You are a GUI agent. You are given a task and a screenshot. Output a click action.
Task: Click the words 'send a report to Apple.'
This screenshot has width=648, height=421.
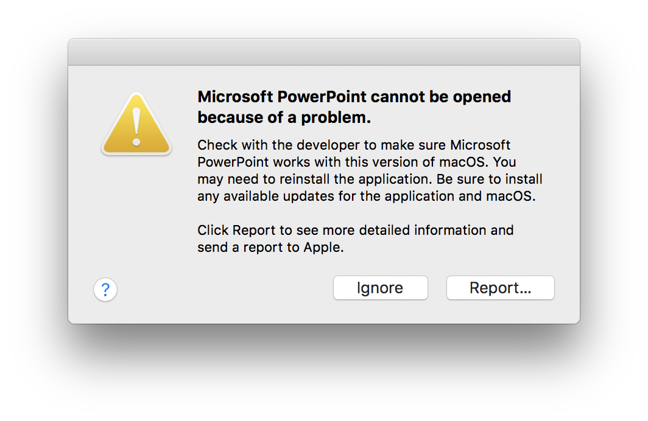click(270, 247)
